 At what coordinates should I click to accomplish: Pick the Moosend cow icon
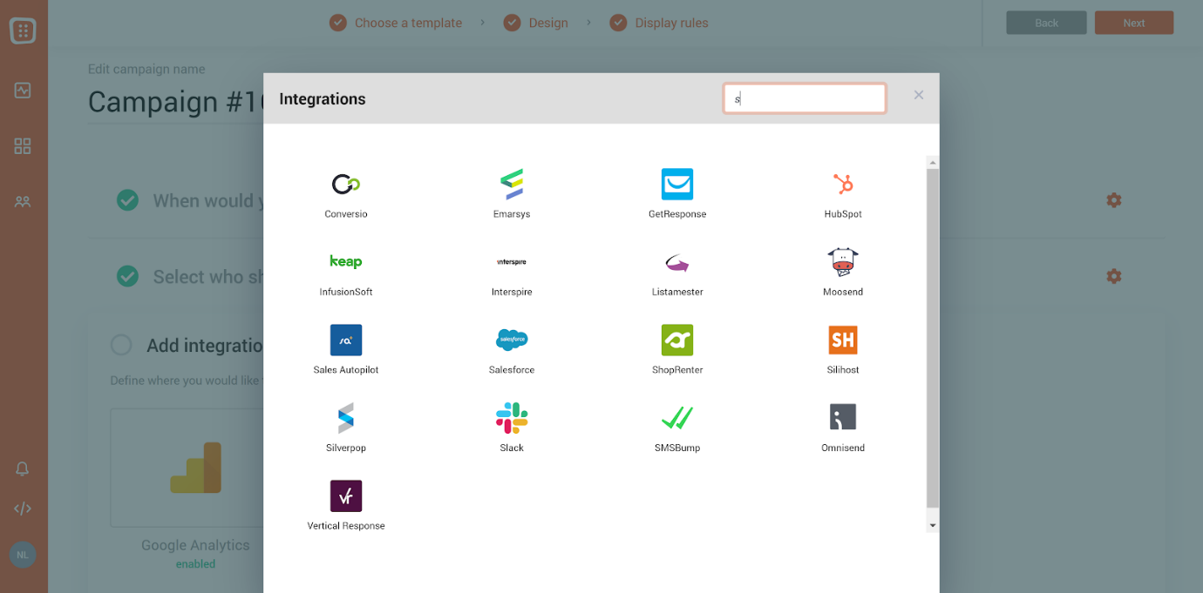tap(843, 262)
